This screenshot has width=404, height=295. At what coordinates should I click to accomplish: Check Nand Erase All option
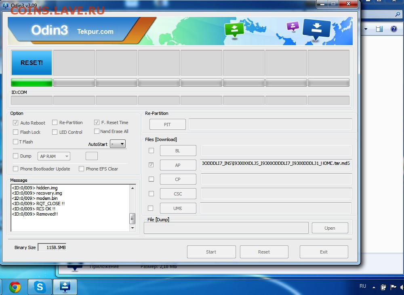[97, 131]
